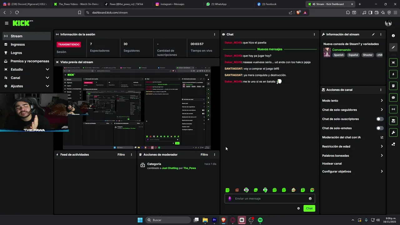Toggle the stream preview panel icon in right sidebar
The image size is (400, 225).
(x=393, y=62)
